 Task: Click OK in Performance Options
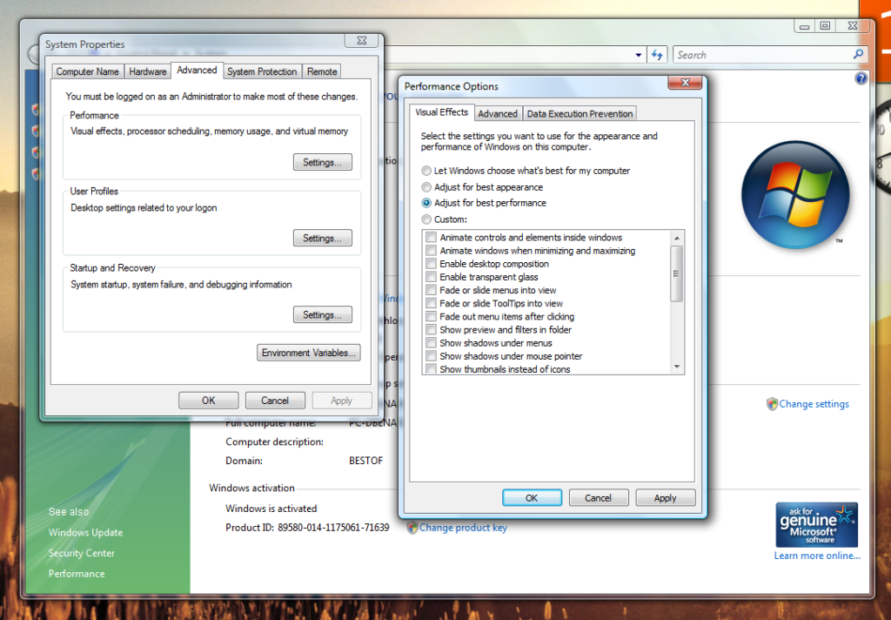click(x=532, y=498)
